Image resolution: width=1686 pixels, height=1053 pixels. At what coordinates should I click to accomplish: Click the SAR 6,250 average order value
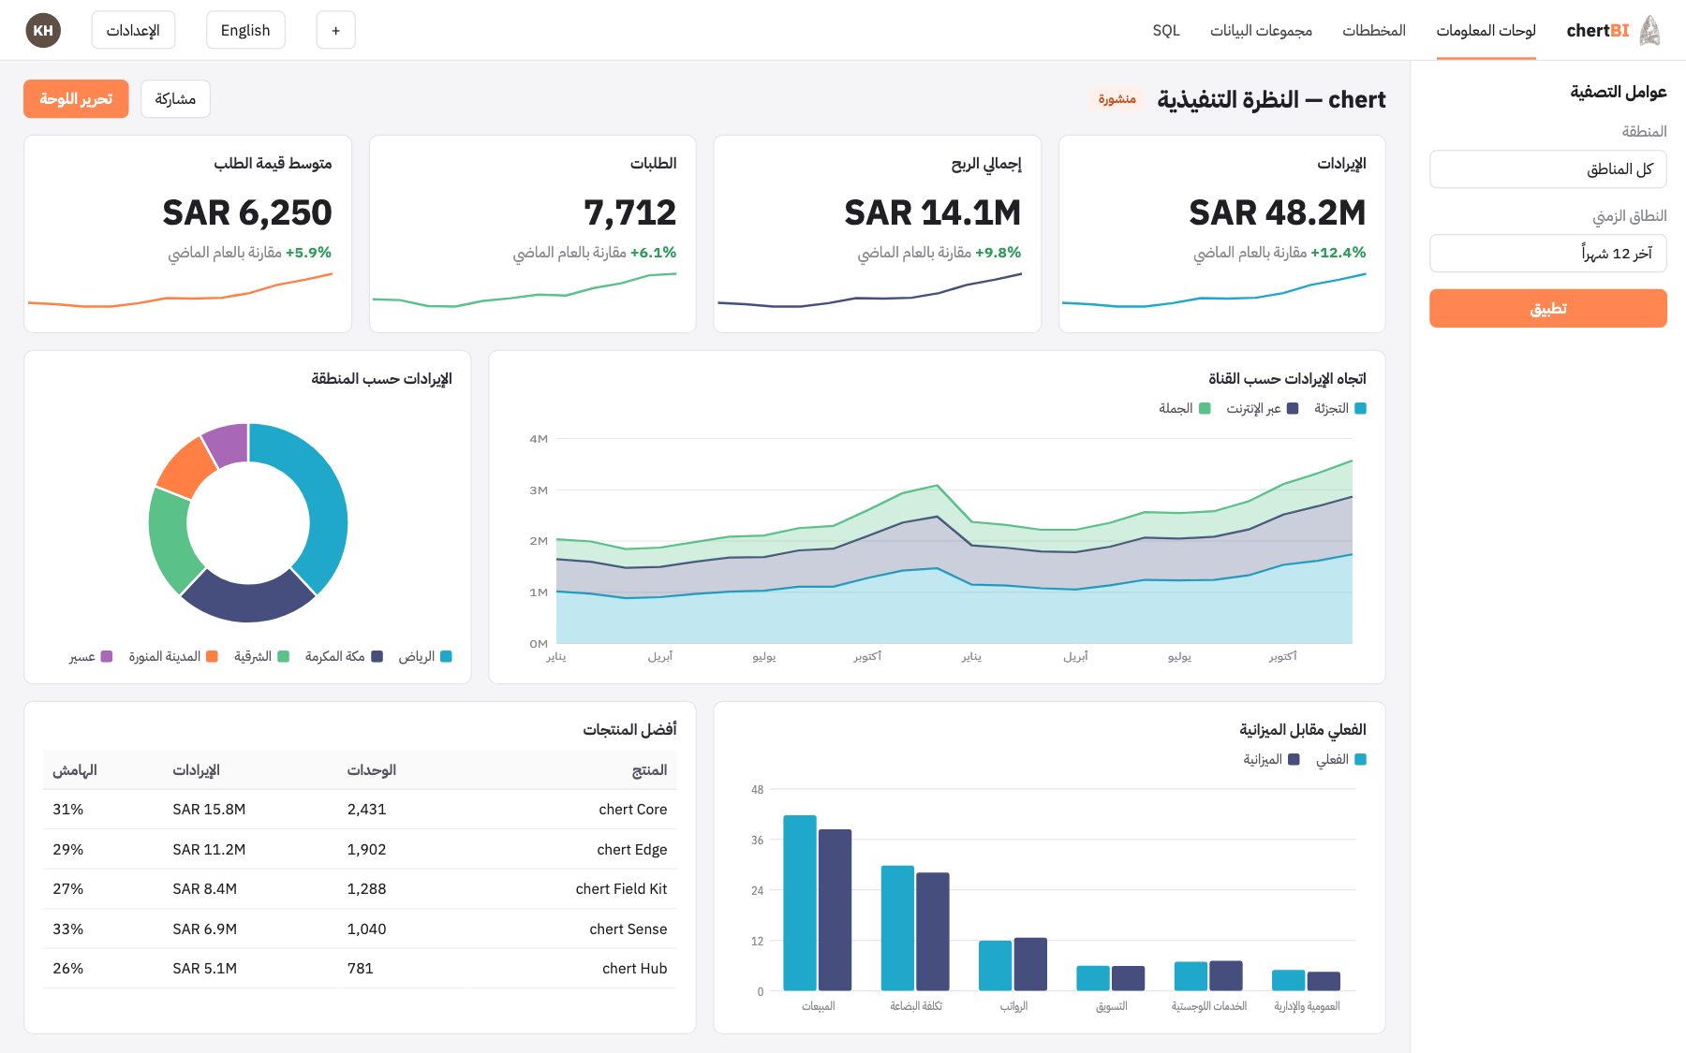[x=247, y=213]
